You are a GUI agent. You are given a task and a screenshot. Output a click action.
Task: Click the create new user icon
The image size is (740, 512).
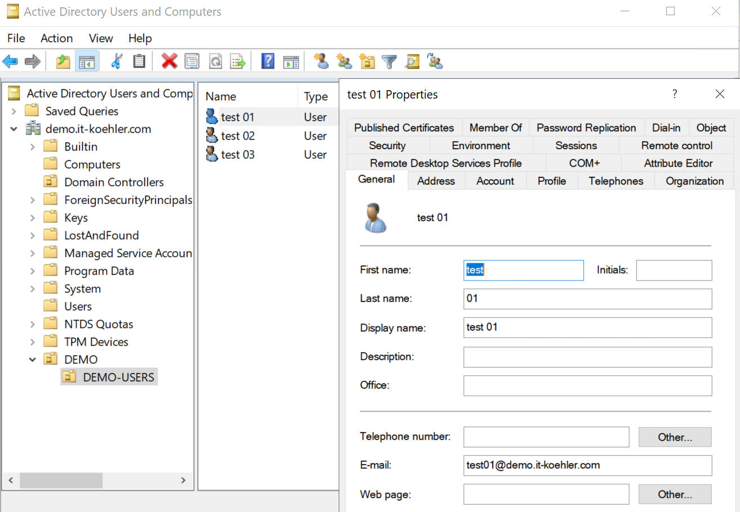322,61
